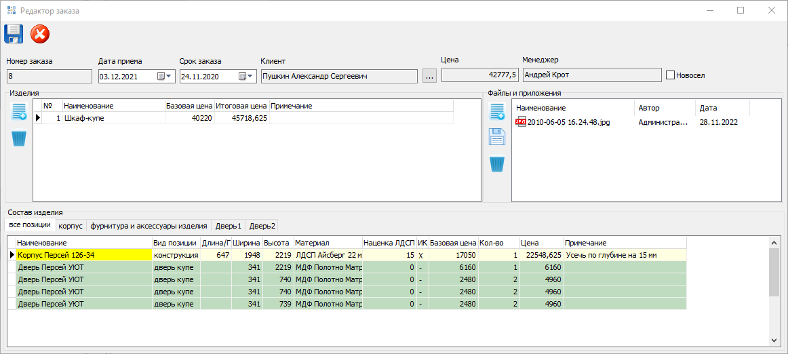The height and width of the screenshot is (354, 788).
Task: Click the save order floppy disk icon
Action: [x=14, y=34]
